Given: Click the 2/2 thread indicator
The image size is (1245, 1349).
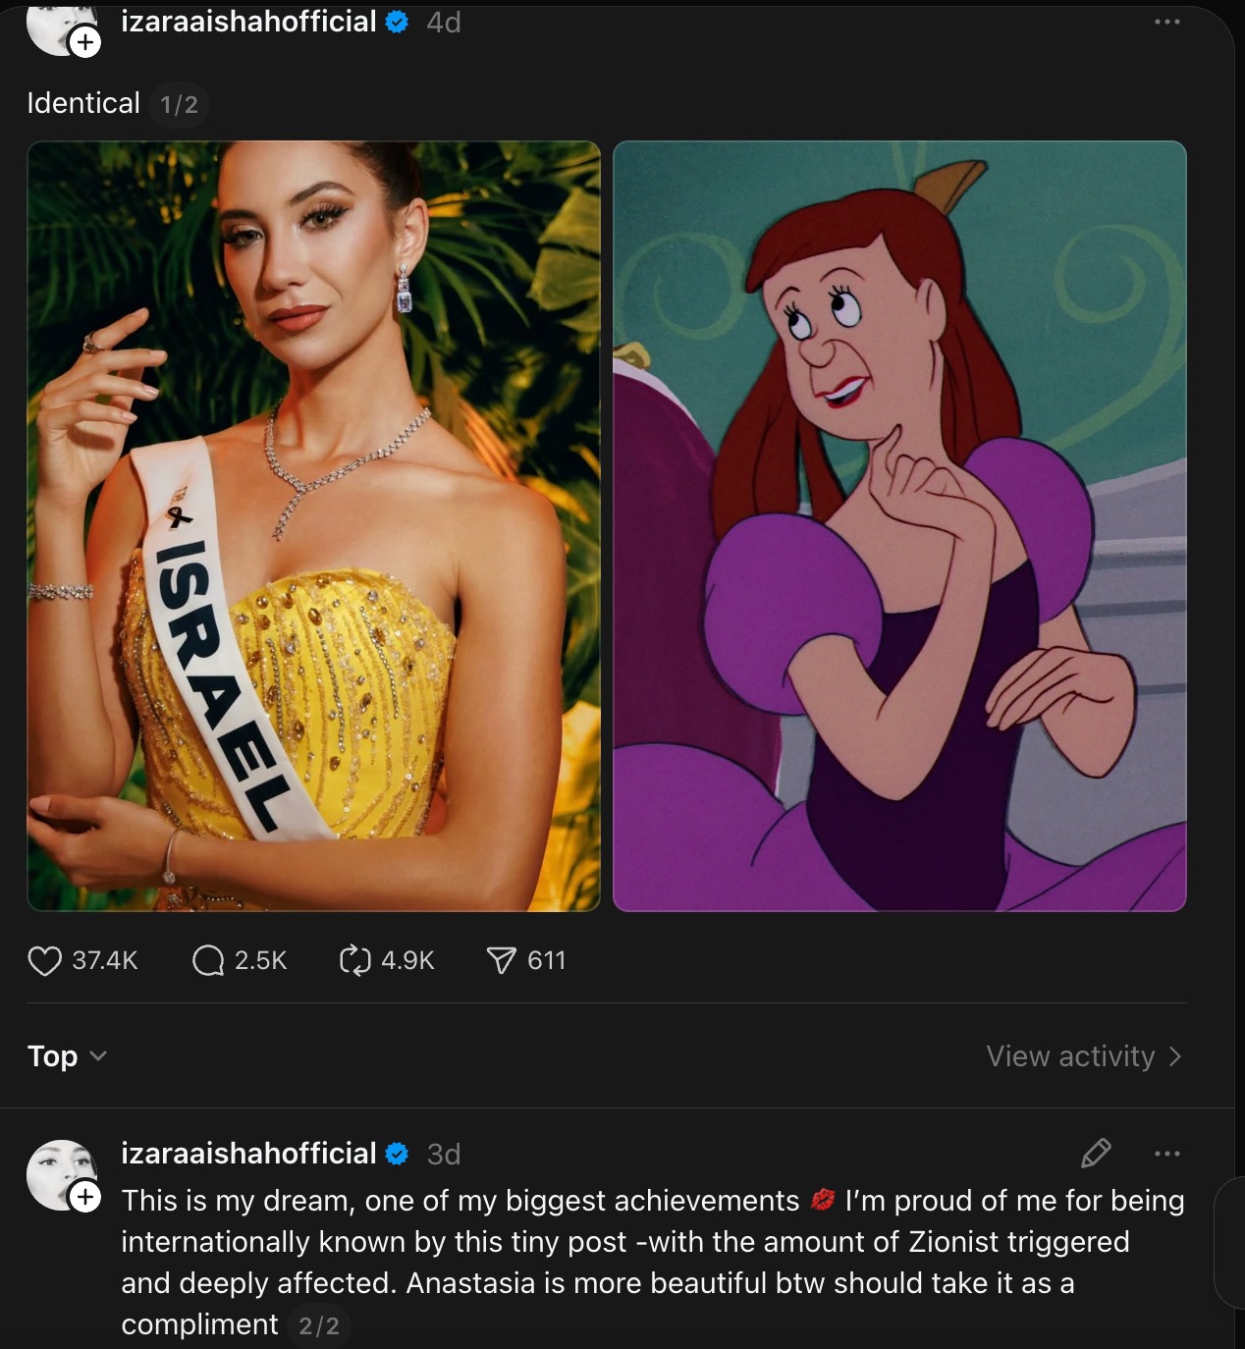Looking at the screenshot, I should (319, 1326).
